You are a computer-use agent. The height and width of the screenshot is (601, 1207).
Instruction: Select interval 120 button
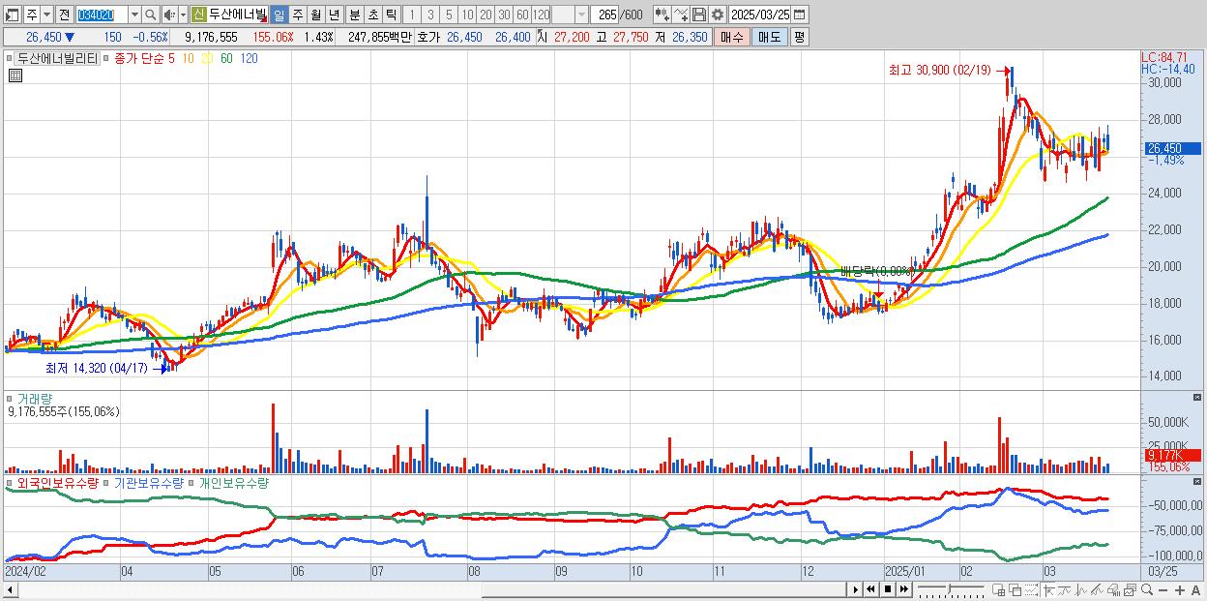click(542, 15)
